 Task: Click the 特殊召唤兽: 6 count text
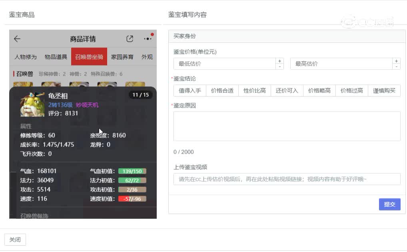tap(106, 74)
